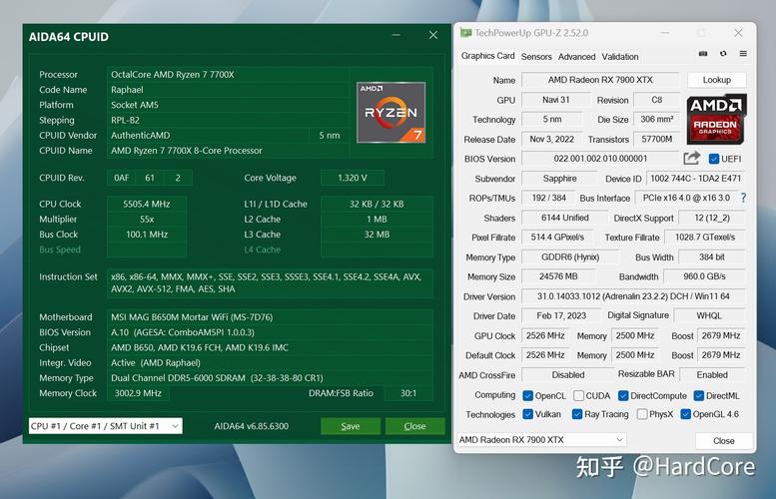Close AIDA64 window with the X

433,35
